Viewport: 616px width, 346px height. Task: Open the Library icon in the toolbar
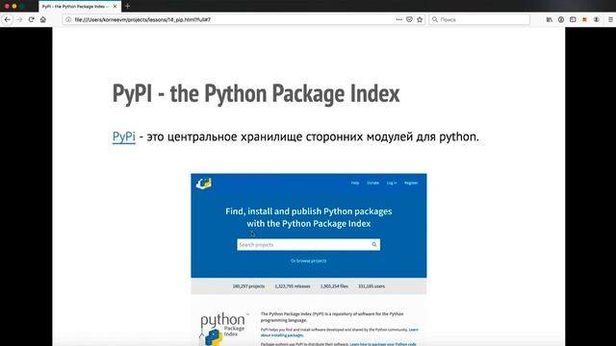pyautogui.click(x=550, y=19)
